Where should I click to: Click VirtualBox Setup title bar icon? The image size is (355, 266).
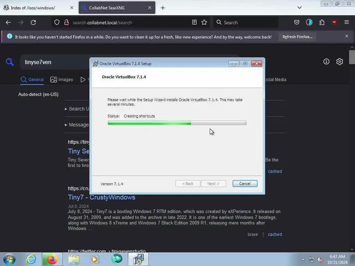[96, 64]
